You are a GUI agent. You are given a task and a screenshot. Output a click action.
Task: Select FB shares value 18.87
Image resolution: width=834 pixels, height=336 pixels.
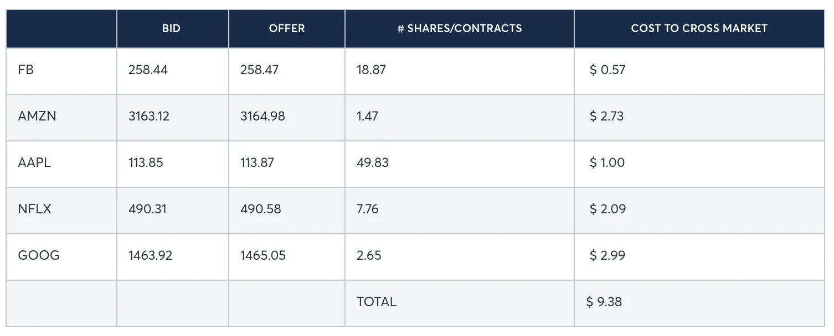click(x=371, y=70)
